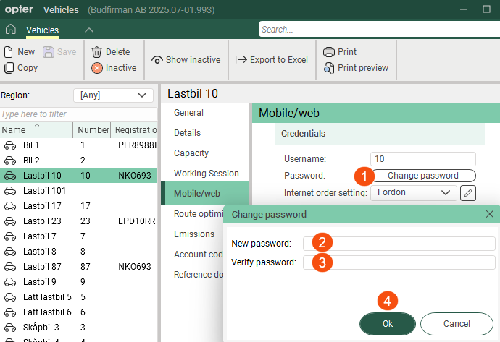Open the General section tab

[x=188, y=113]
